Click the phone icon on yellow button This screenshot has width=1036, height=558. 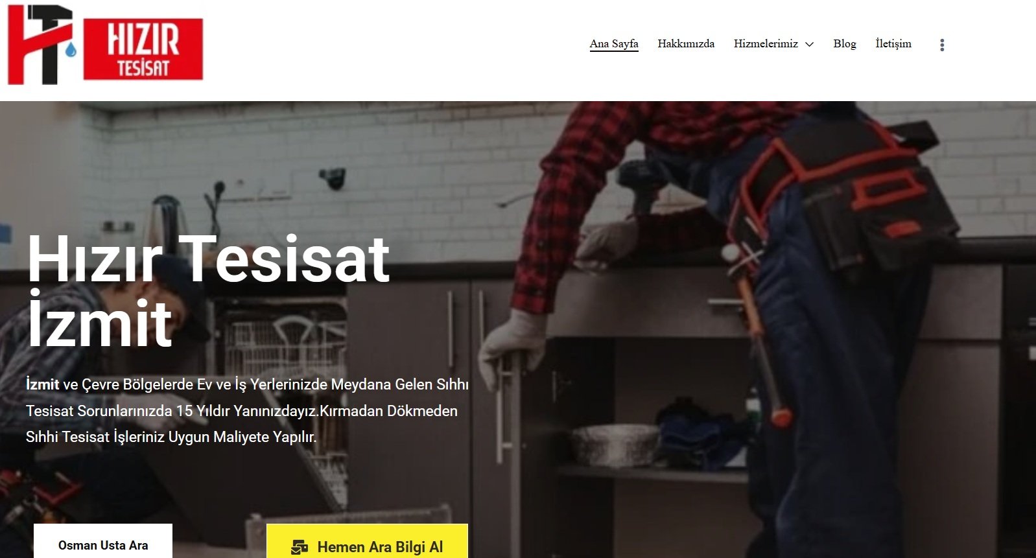tap(300, 547)
